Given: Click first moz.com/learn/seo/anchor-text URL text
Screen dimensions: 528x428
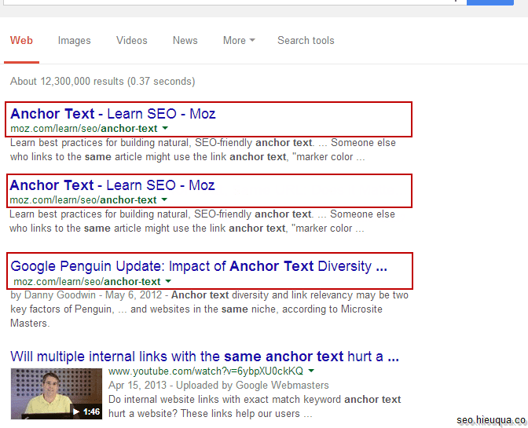Looking at the screenshot, I should point(84,129).
